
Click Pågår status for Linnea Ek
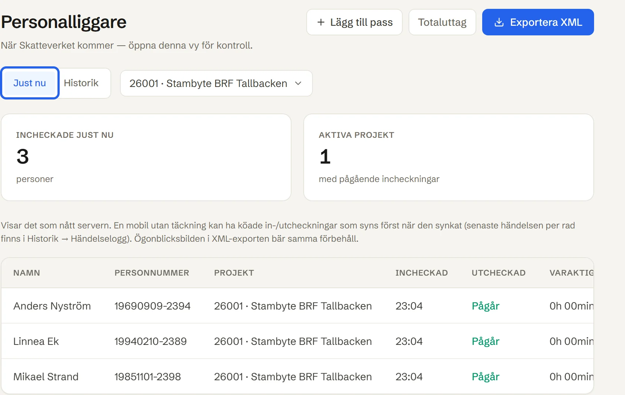(485, 341)
